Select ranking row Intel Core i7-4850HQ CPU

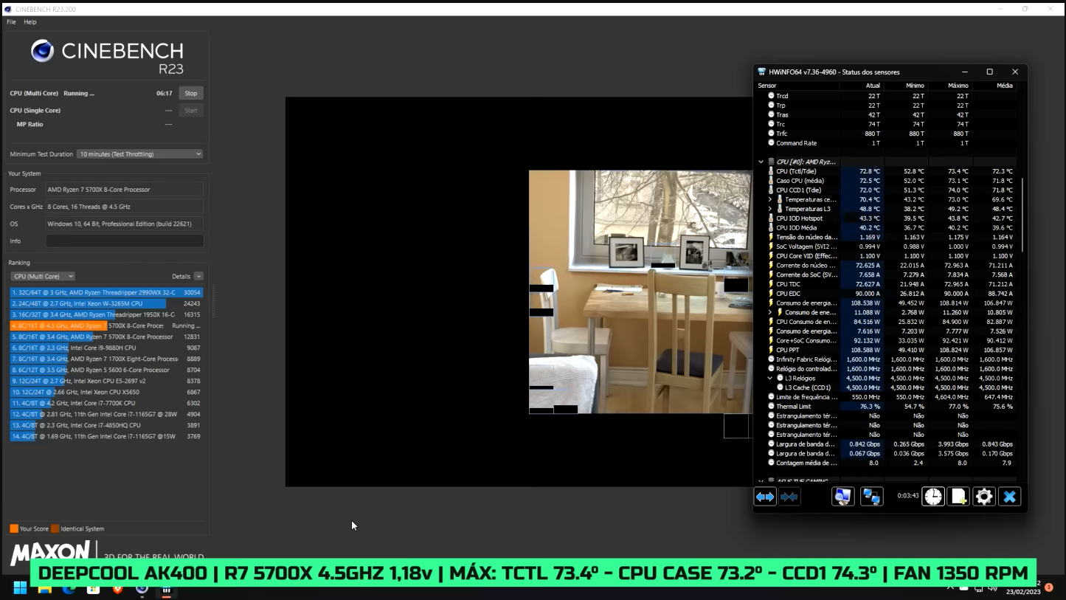click(106, 425)
